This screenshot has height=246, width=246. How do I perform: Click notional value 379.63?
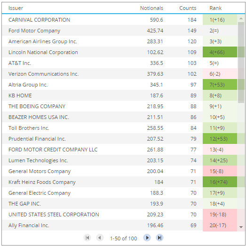[155, 74]
